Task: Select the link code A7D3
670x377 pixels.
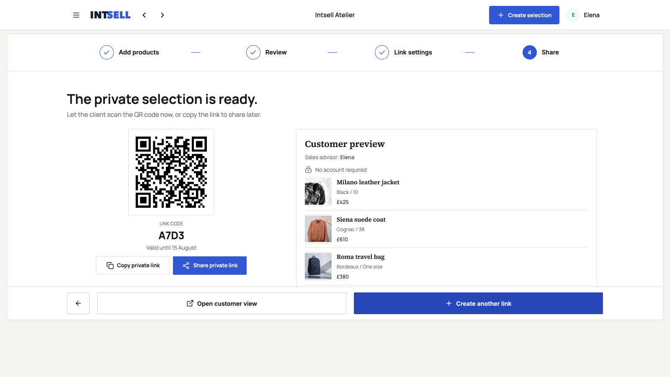Action: (x=171, y=236)
